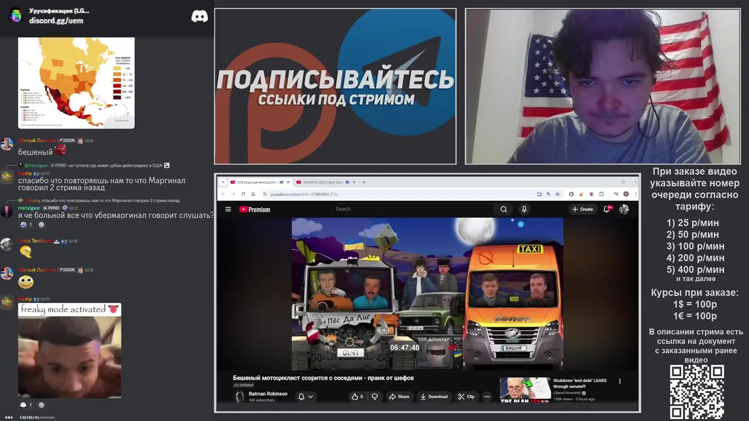Open YouTube notifications bell with 9+ badge

pos(607,209)
